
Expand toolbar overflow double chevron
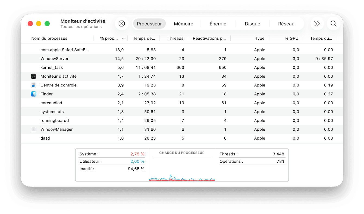point(317,24)
